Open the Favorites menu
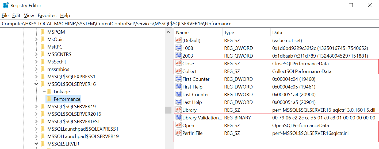This screenshot has height=149, width=379. [47, 15]
